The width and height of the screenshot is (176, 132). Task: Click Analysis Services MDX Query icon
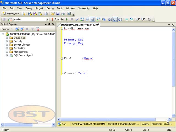(30, 14)
